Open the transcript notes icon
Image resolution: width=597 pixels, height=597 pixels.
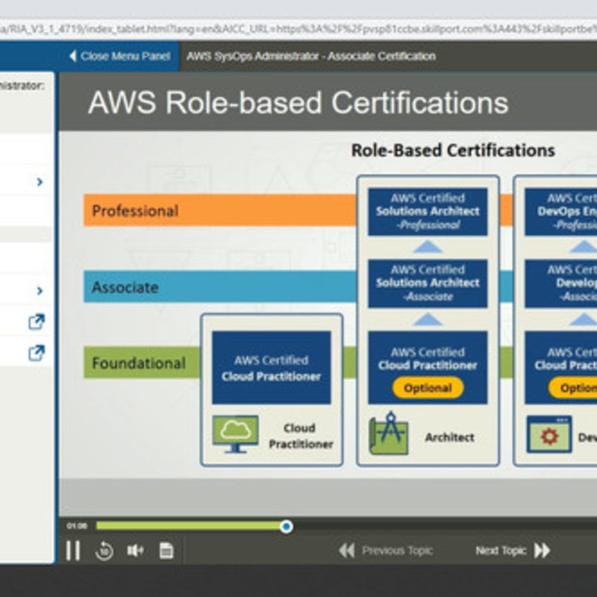click(x=166, y=551)
